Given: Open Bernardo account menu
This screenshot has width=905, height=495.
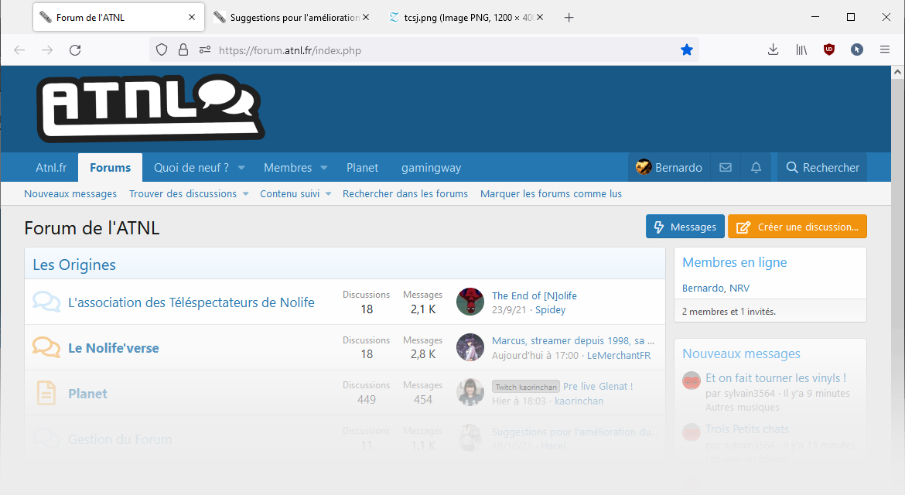Looking at the screenshot, I should [x=669, y=167].
